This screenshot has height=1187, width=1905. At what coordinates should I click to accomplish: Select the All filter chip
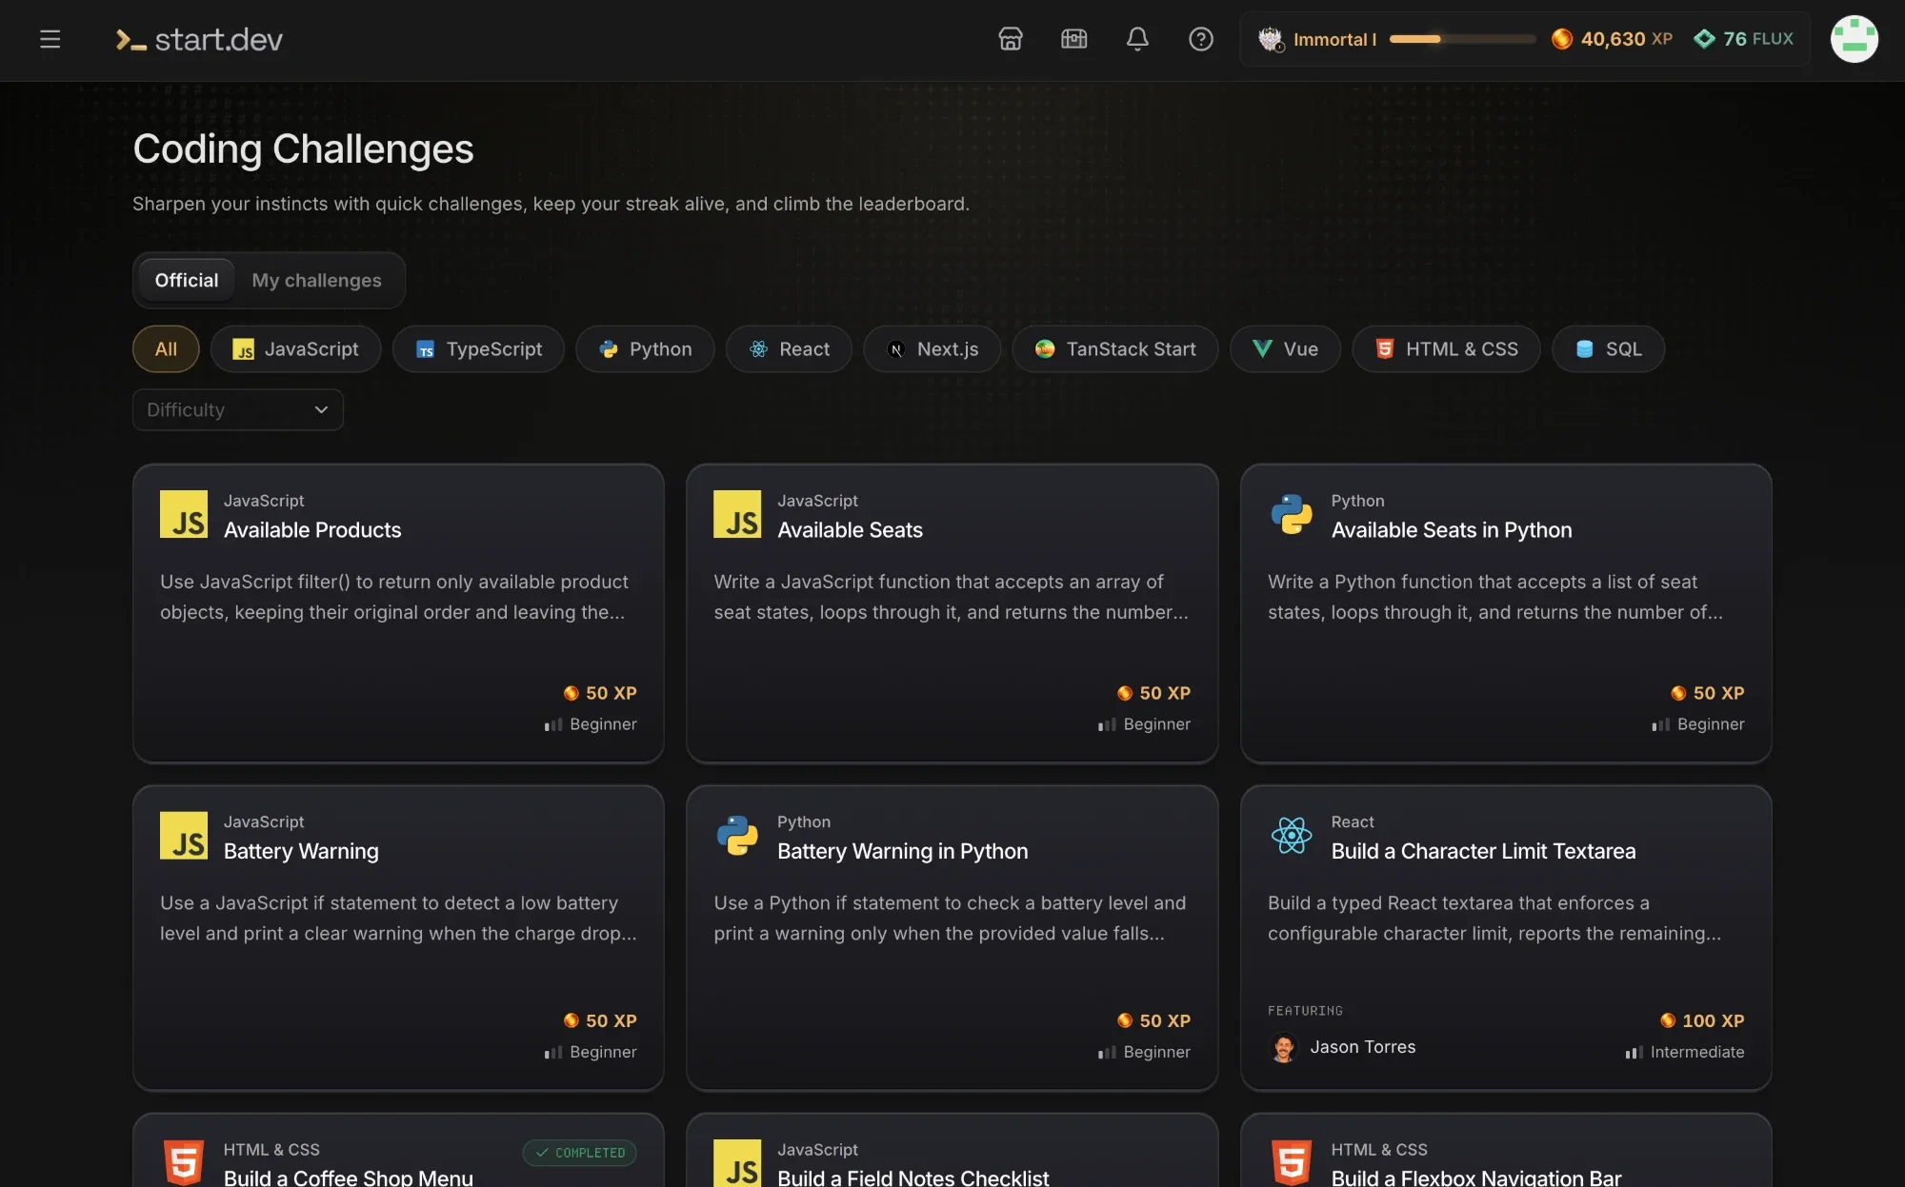(166, 349)
